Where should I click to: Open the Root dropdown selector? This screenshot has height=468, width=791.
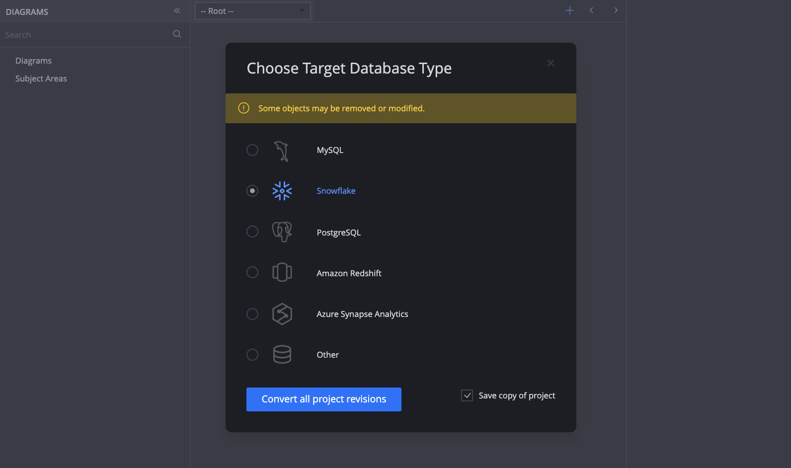point(252,10)
